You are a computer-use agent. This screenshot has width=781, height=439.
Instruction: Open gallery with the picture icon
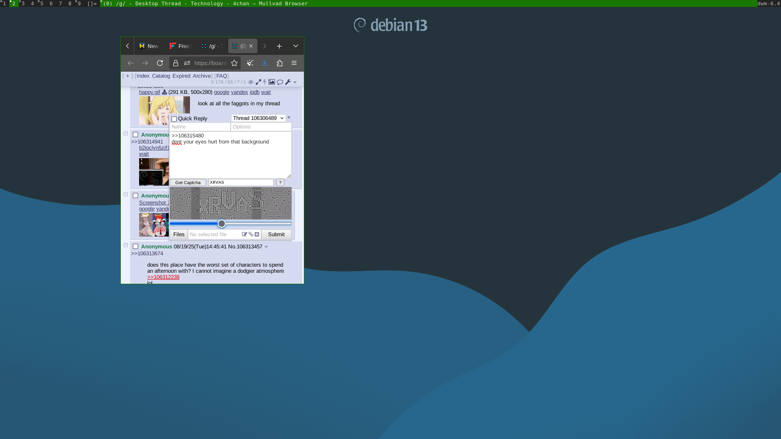(272, 82)
